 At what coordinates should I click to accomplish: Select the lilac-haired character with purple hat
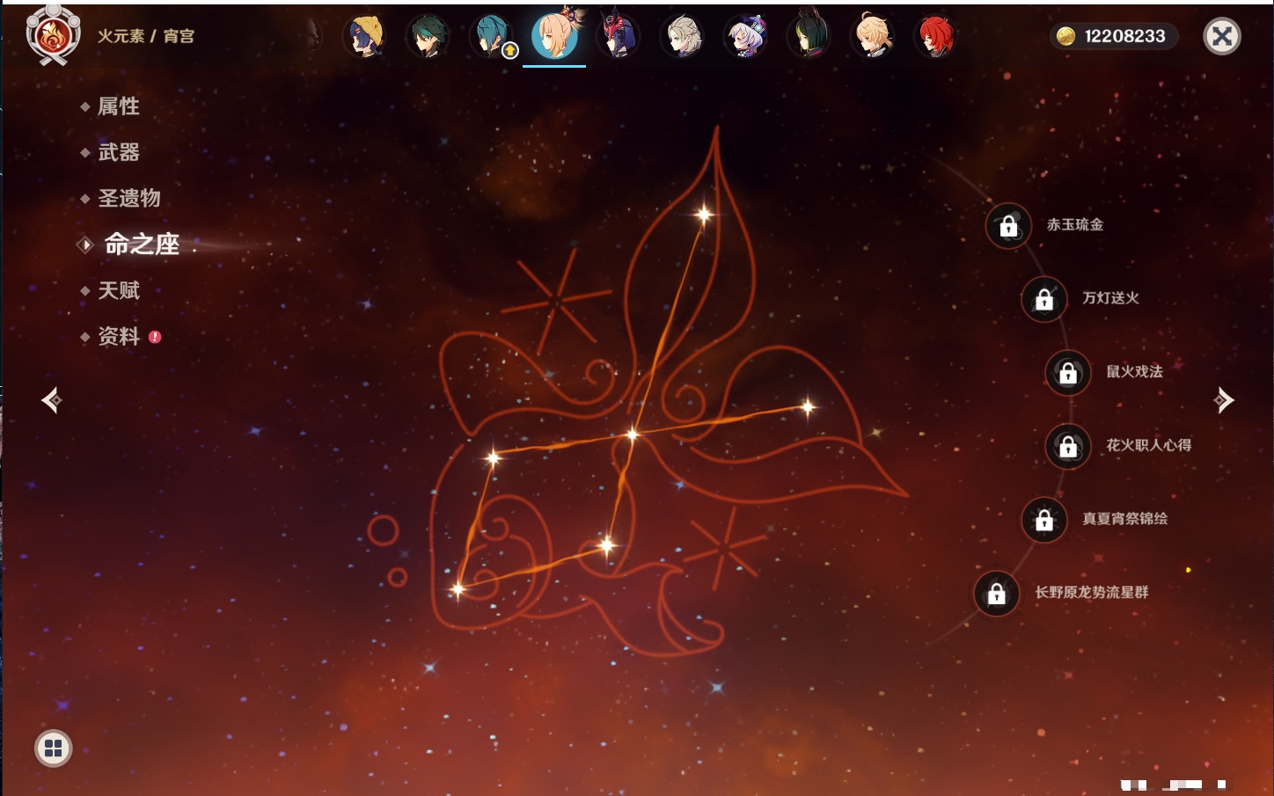tap(745, 37)
